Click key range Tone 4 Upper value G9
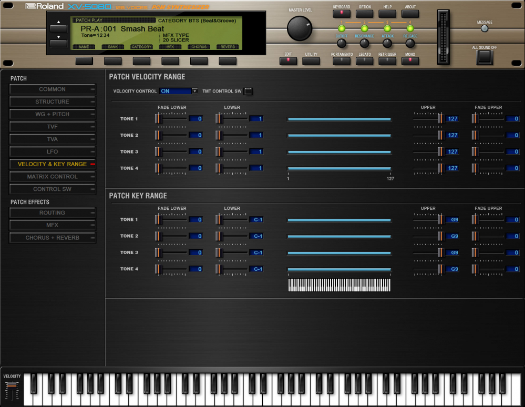Viewport: 525px width, 407px height. (x=452, y=269)
